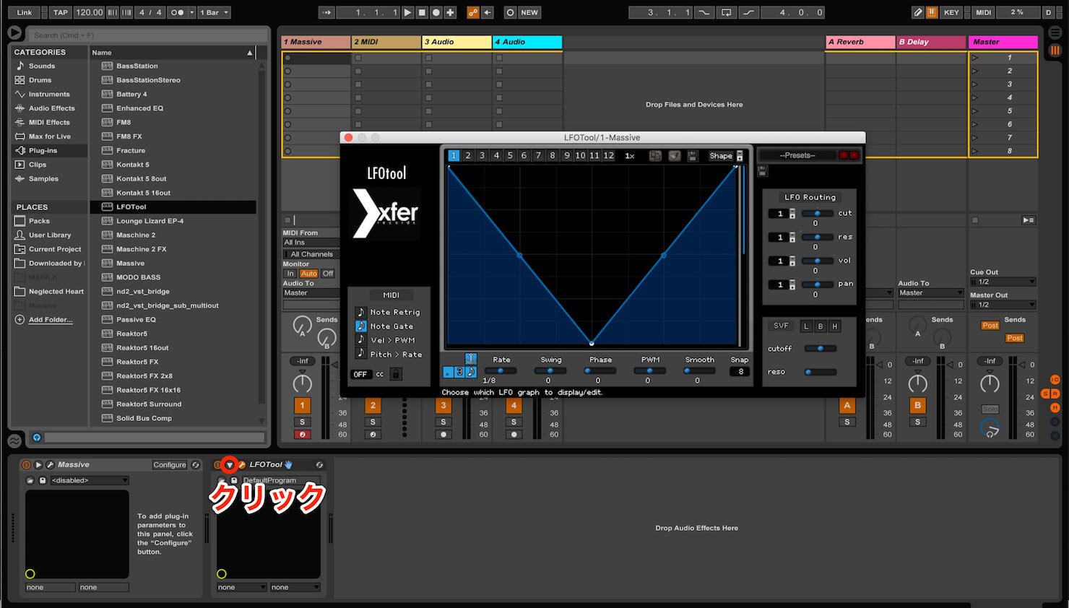Open the Presets dropdown in LFOTool
1069x608 pixels.
pyautogui.click(x=797, y=155)
